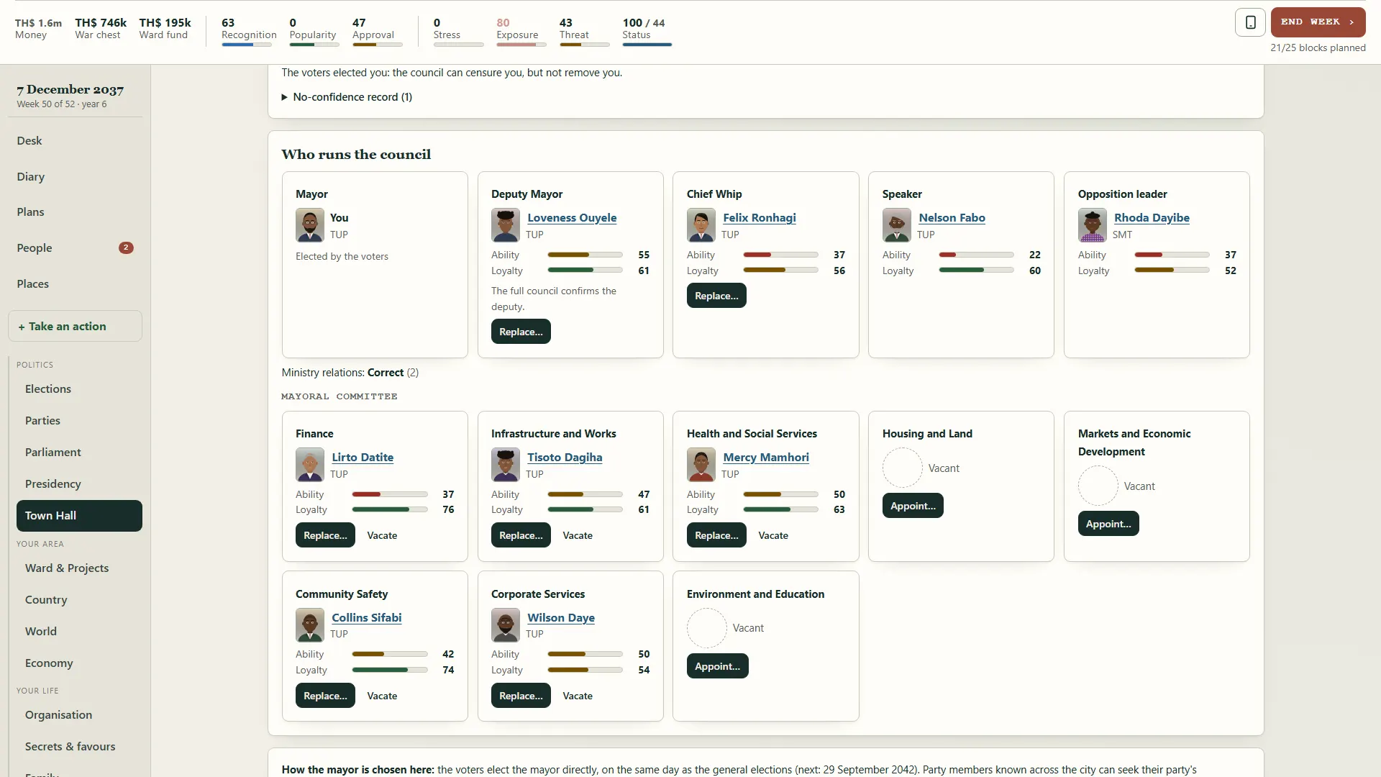
Task: Vacate the Health and Social Services post
Action: pyautogui.click(x=773, y=535)
